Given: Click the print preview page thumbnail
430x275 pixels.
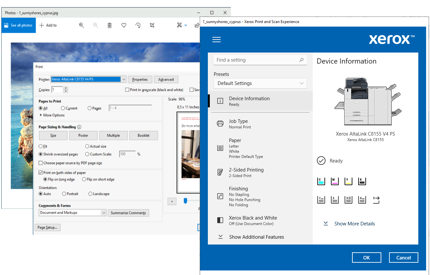Looking at the screenshot, I should click(x=188, y=152).
